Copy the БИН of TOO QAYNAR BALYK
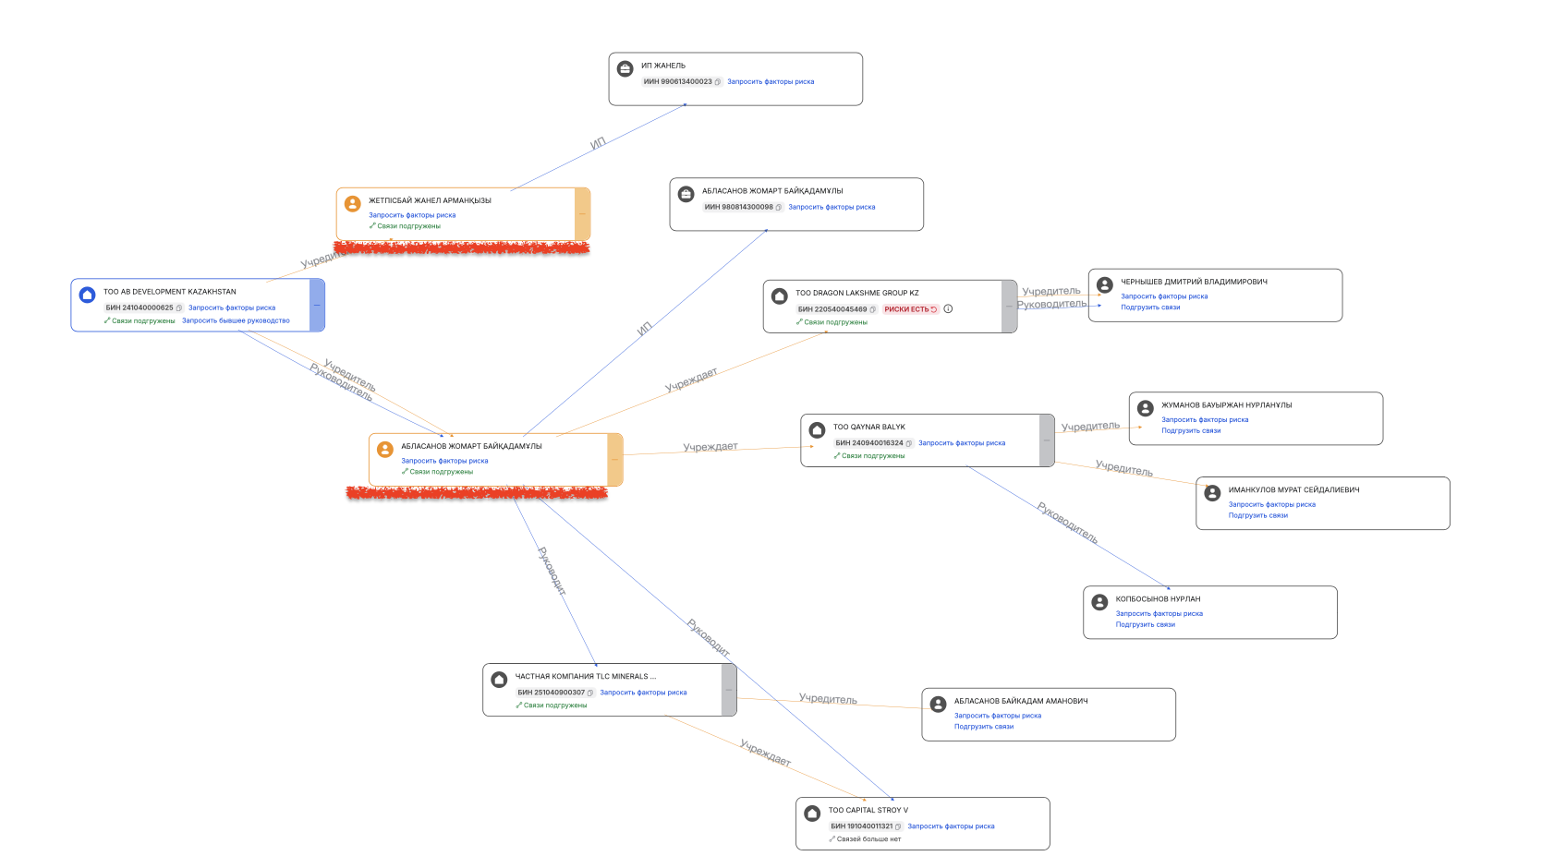 pyautogui.click(x=909, y=444)
